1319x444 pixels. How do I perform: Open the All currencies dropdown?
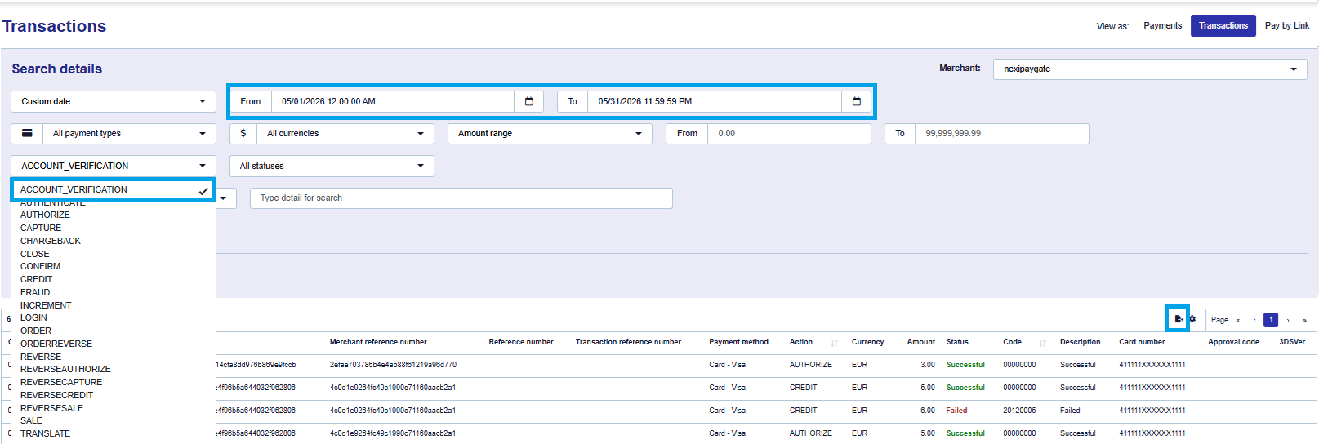click(x=345, y=133)
